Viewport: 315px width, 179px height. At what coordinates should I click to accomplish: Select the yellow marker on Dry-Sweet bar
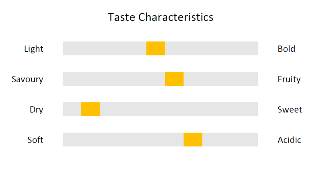91,109
